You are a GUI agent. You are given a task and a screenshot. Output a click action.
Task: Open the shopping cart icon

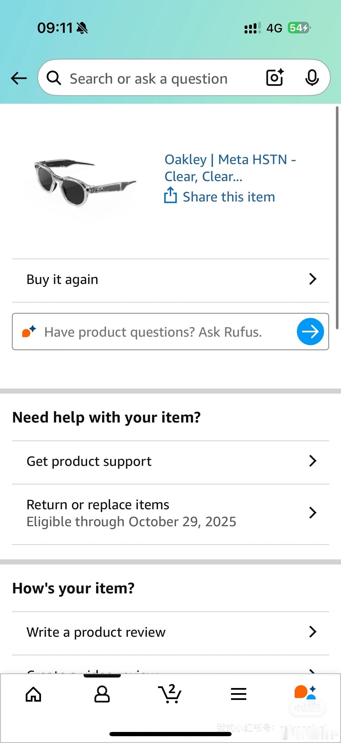click(170, 694)
